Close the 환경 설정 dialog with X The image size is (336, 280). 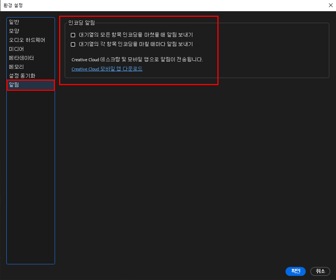(x=330, y=5)
